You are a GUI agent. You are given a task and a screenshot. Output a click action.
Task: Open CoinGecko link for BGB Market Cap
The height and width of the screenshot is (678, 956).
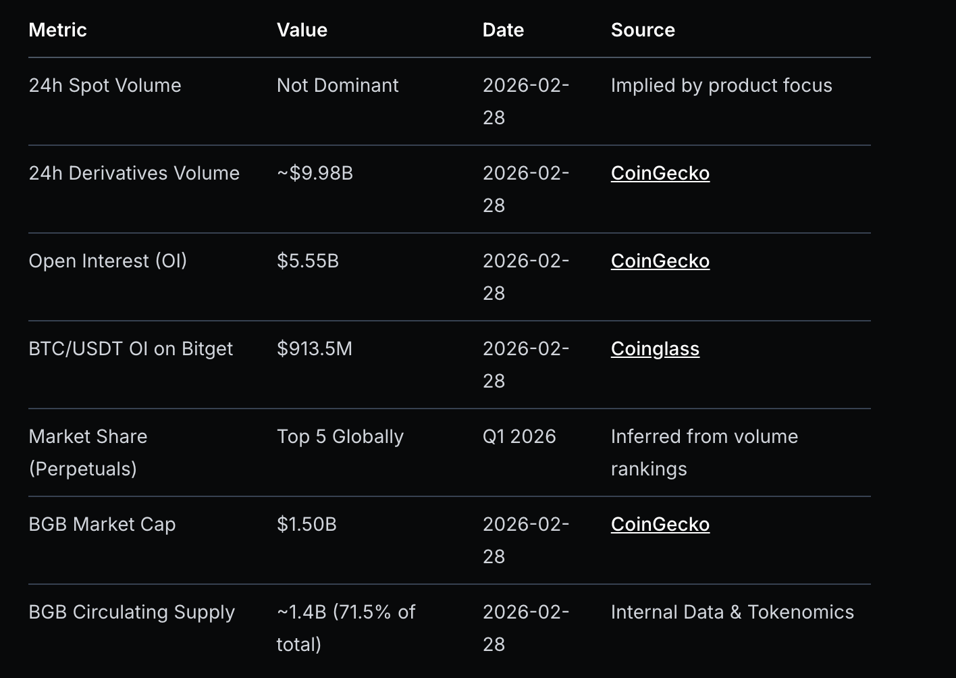coord(660,525)
